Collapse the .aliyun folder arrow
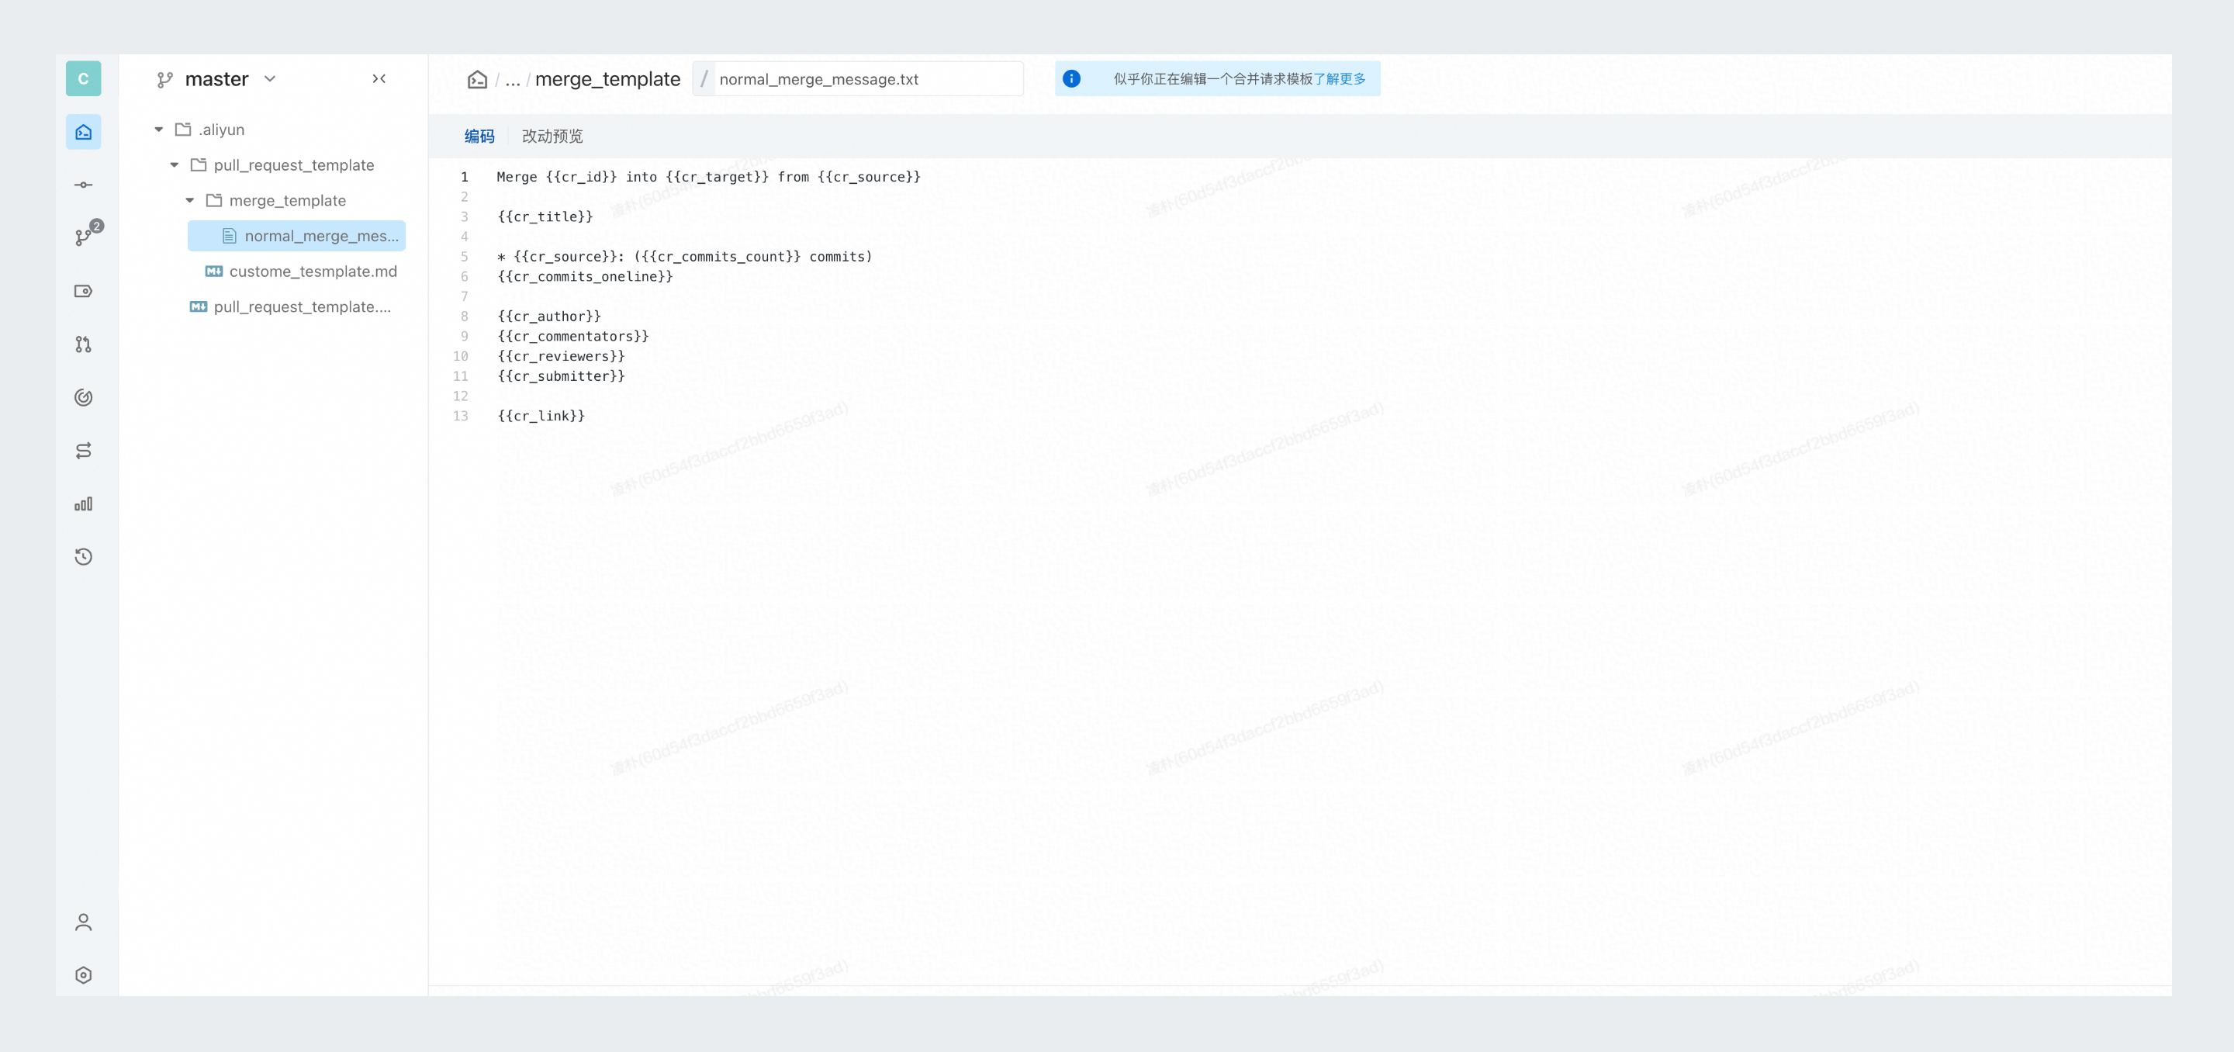The image size is (2234, 1052). point(159,130)
